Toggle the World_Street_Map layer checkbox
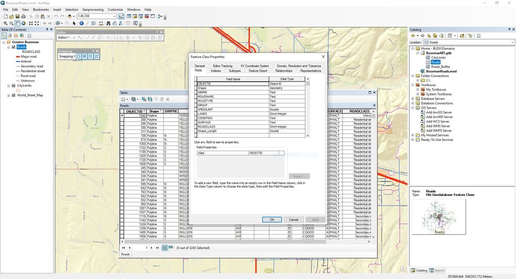This screenshot has height=279, width=516. (13, 95)
